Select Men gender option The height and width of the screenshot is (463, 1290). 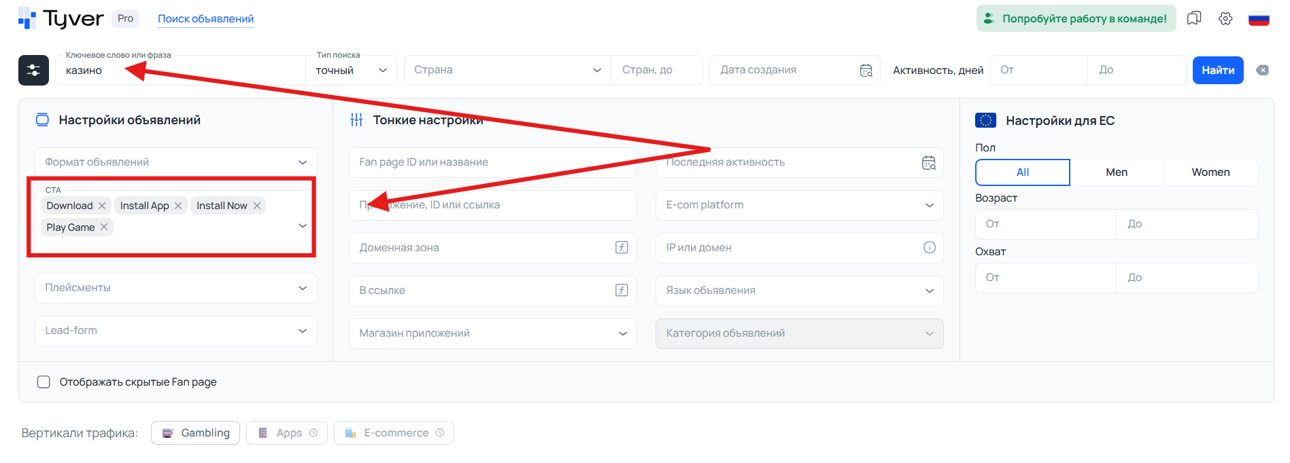1116,172
